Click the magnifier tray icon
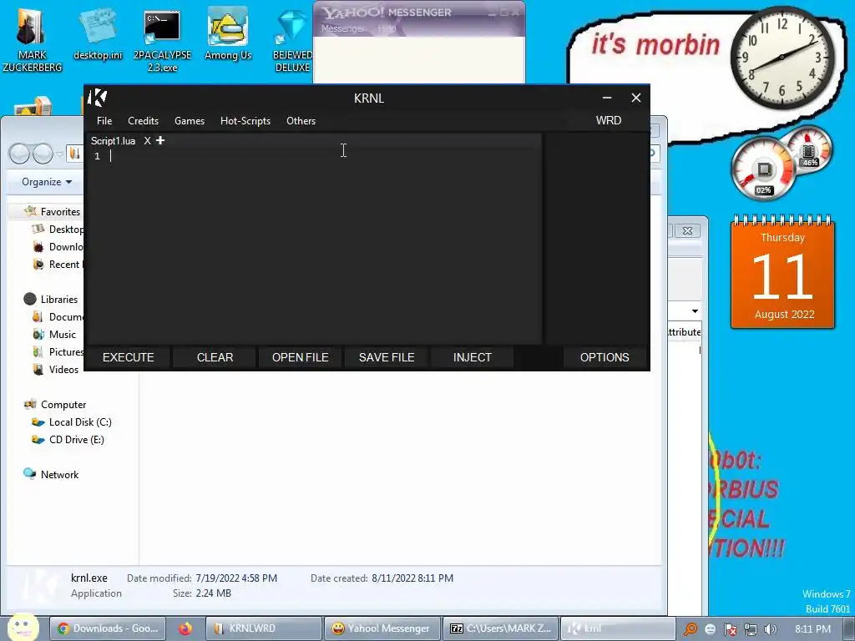This screenshot has width=855, height=641. coord(691,629)
